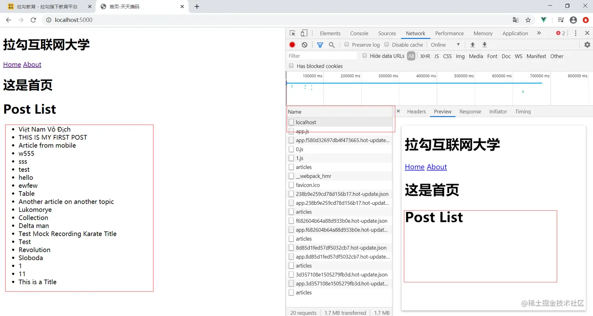
Task: Expand more DevTools tabs chevron
Action: [x=539, y=33]
